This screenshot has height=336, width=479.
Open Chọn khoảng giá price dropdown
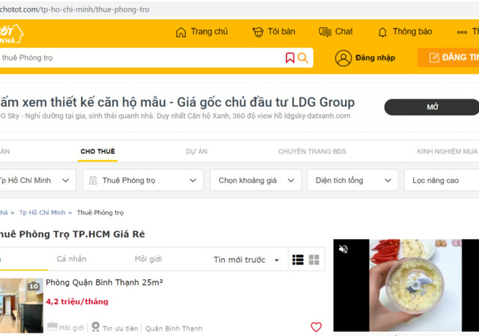tap(255, 180)
